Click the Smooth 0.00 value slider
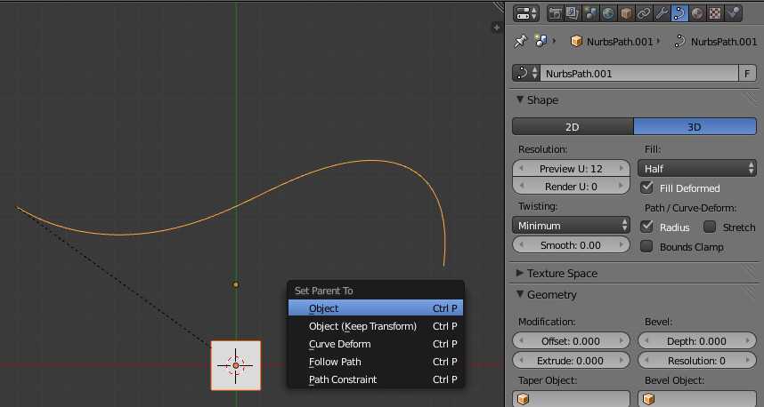 572,245
